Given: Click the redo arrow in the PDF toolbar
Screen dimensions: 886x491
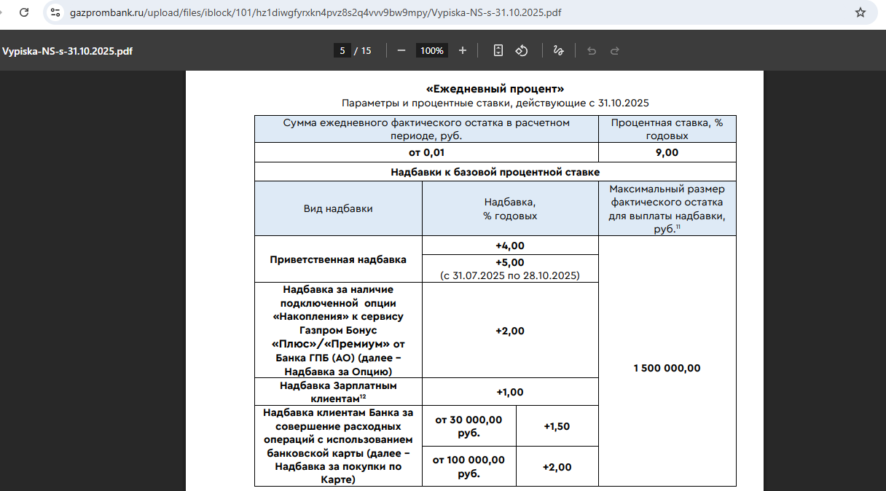Looking at the screenshot, I should click(x=614, y=50).
